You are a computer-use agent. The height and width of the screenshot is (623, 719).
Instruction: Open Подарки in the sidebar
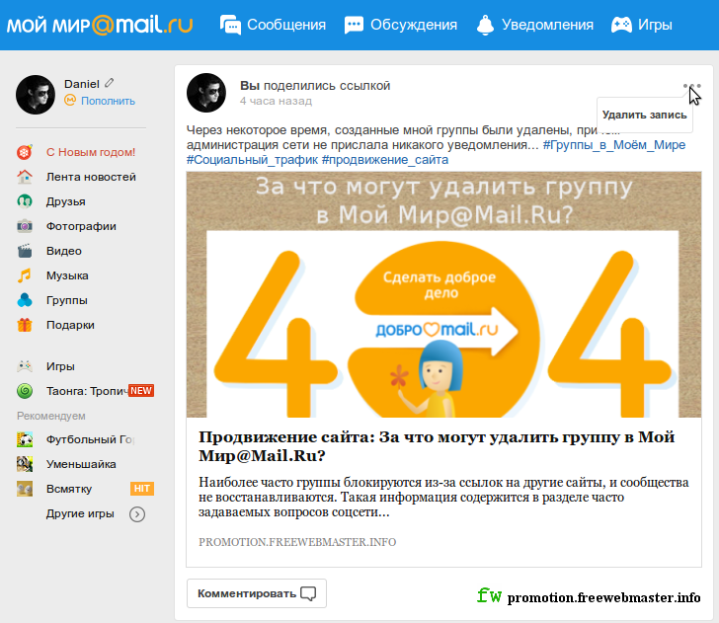click(70, 325)
